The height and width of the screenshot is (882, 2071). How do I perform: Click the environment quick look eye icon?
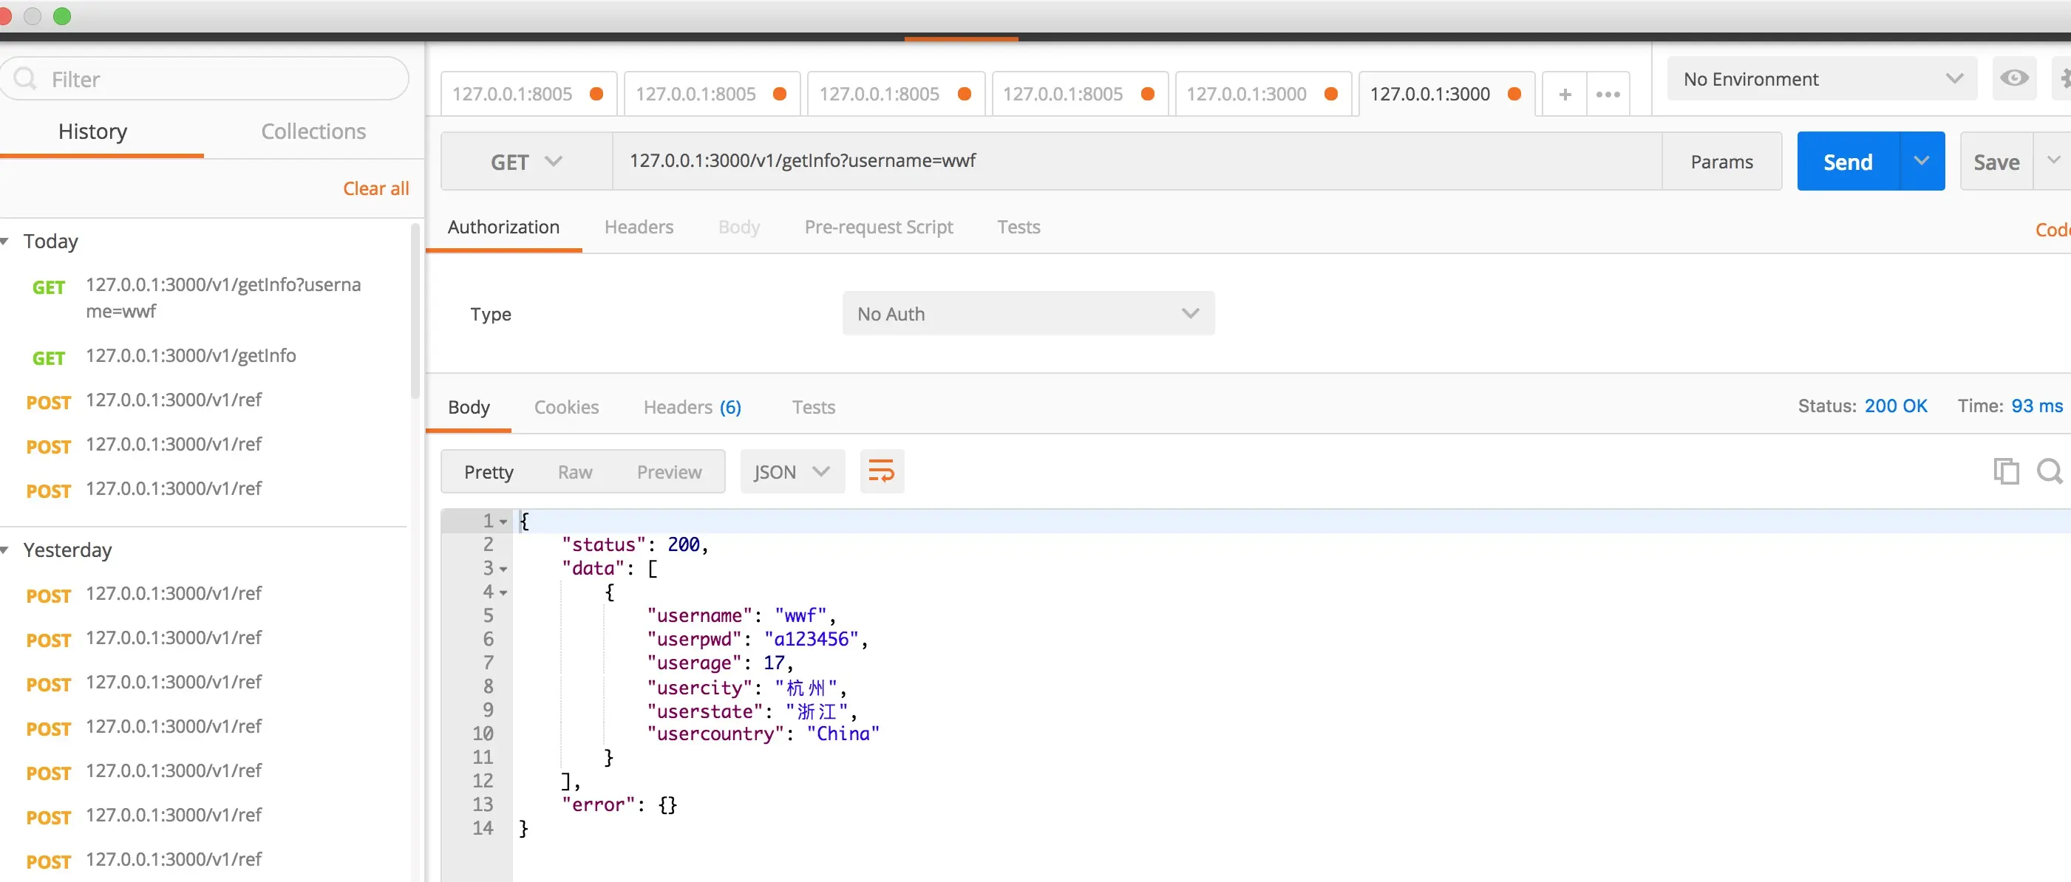(2014, 79)
